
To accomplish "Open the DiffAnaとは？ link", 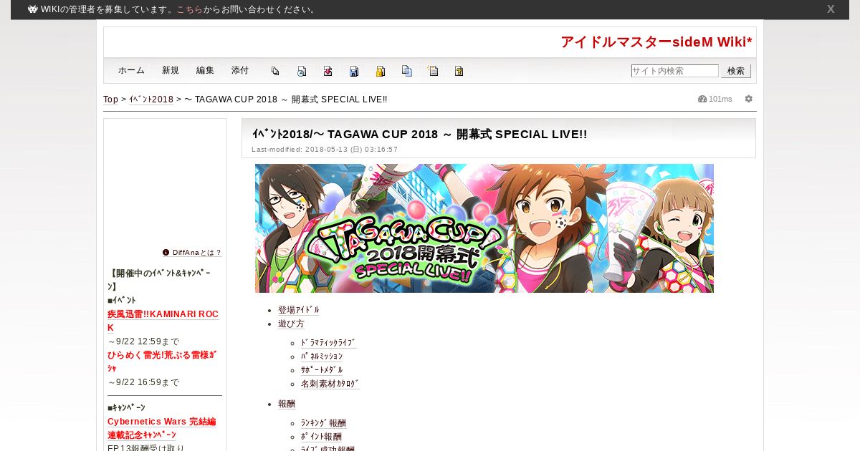I will click(197, 253).
